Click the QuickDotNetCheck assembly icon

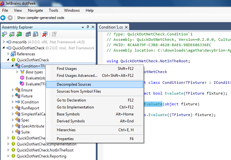pyautogui.click(x=9, y=48)
